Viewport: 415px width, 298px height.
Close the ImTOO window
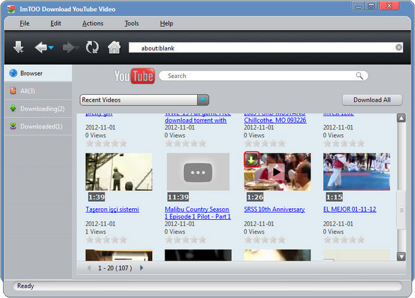pos(389,6)
